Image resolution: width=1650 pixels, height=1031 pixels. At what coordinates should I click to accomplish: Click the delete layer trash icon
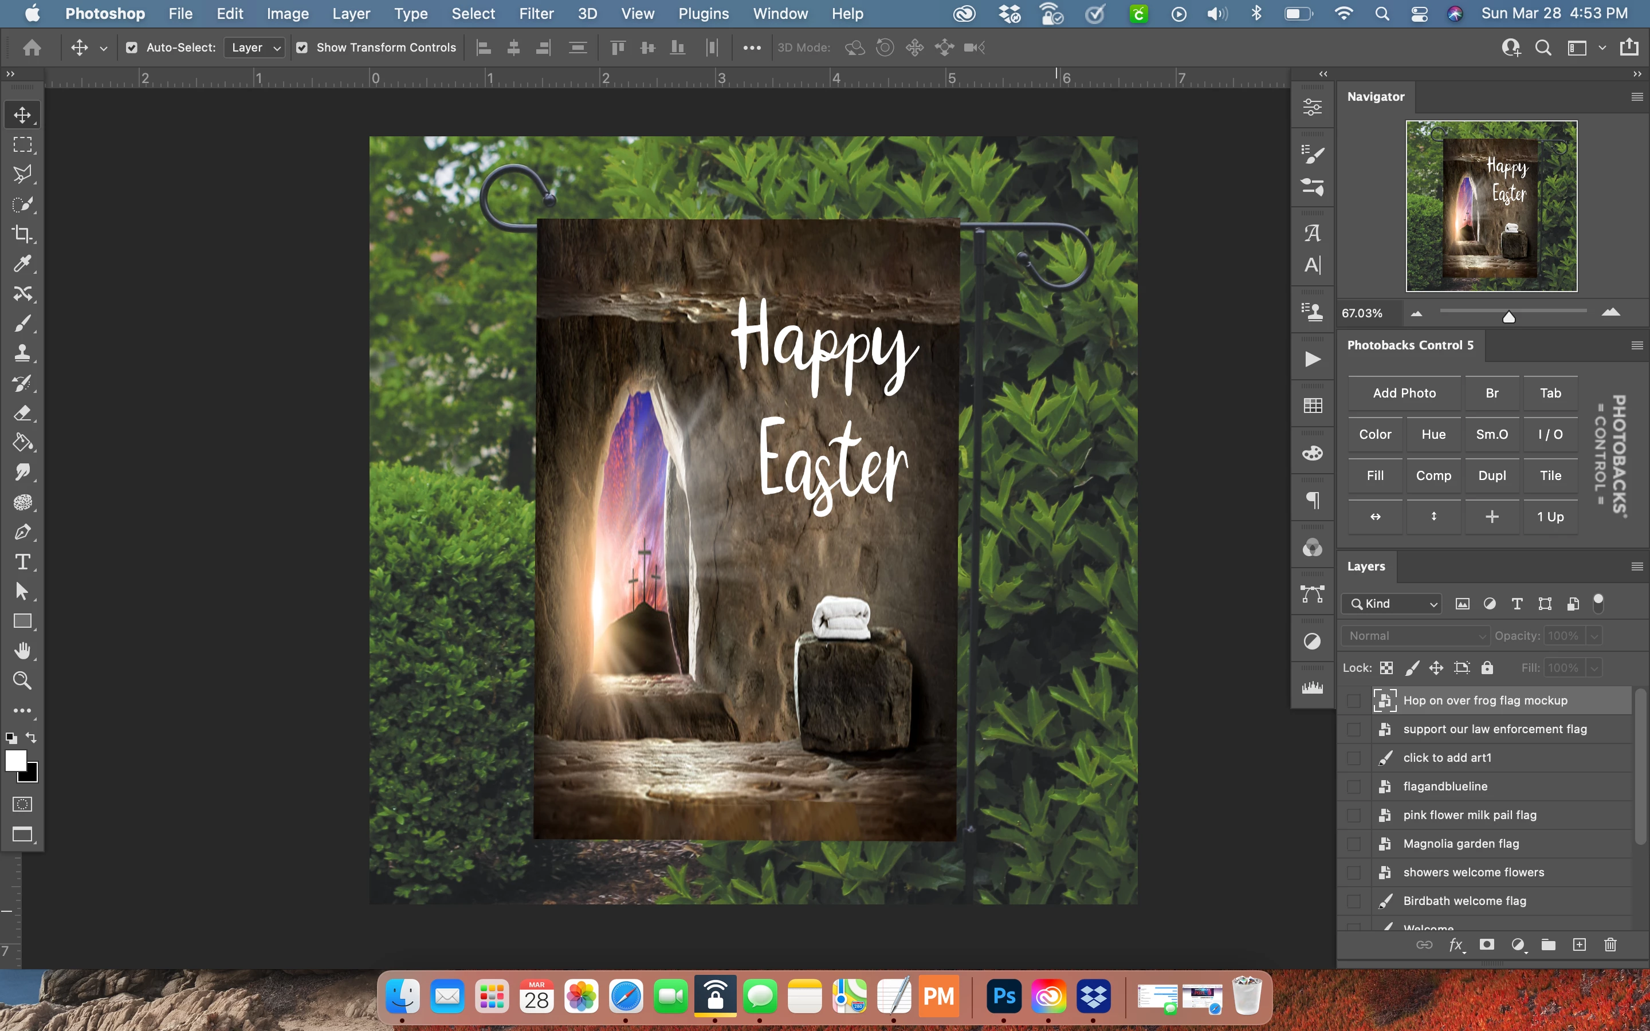pyautogui.click(x=1610, y=945)
